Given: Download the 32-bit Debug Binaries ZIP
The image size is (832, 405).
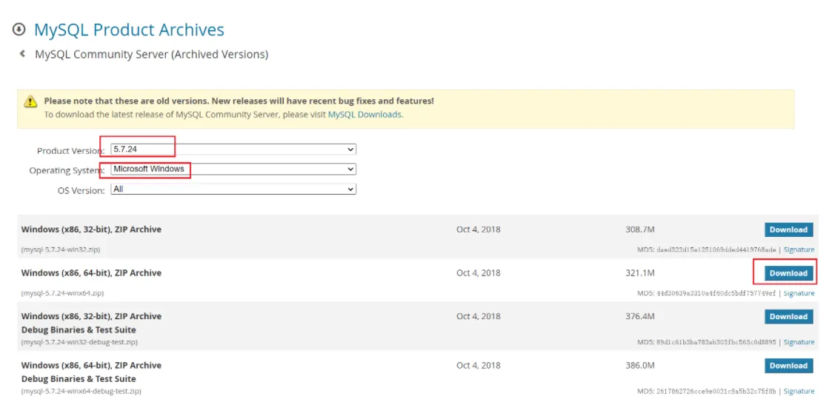Looking at the screenshot, I should 788,317.
